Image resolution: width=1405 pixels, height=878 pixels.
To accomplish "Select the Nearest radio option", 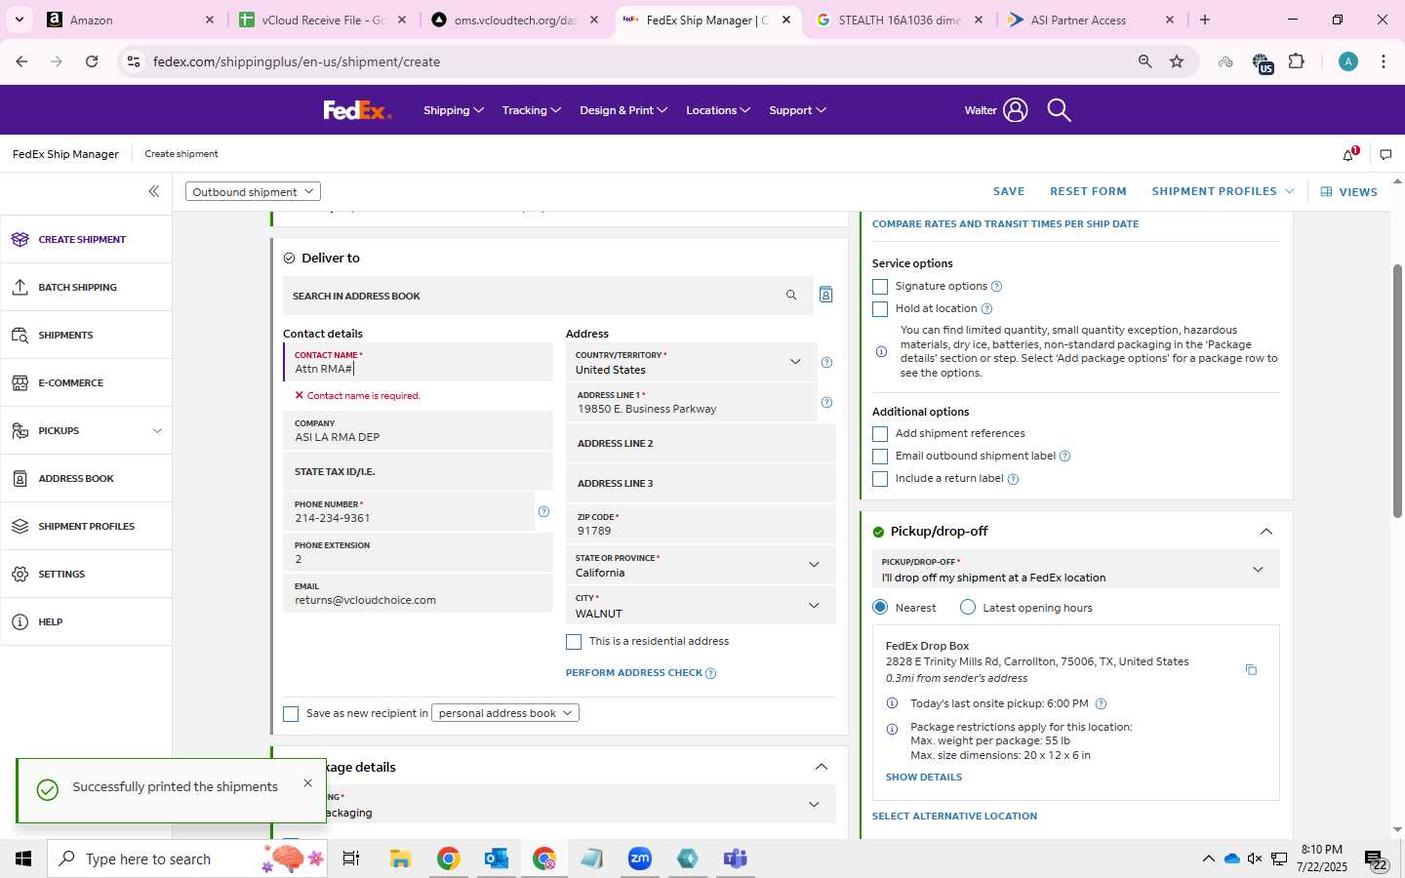I will coord(880,608).
